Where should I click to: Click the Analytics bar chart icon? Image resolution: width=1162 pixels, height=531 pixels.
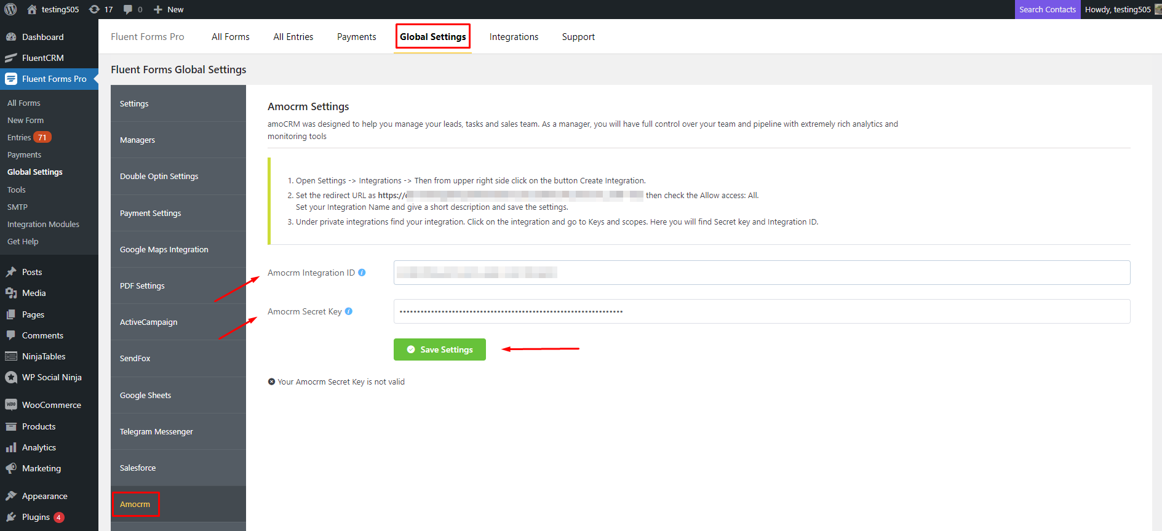pos(11,447)
